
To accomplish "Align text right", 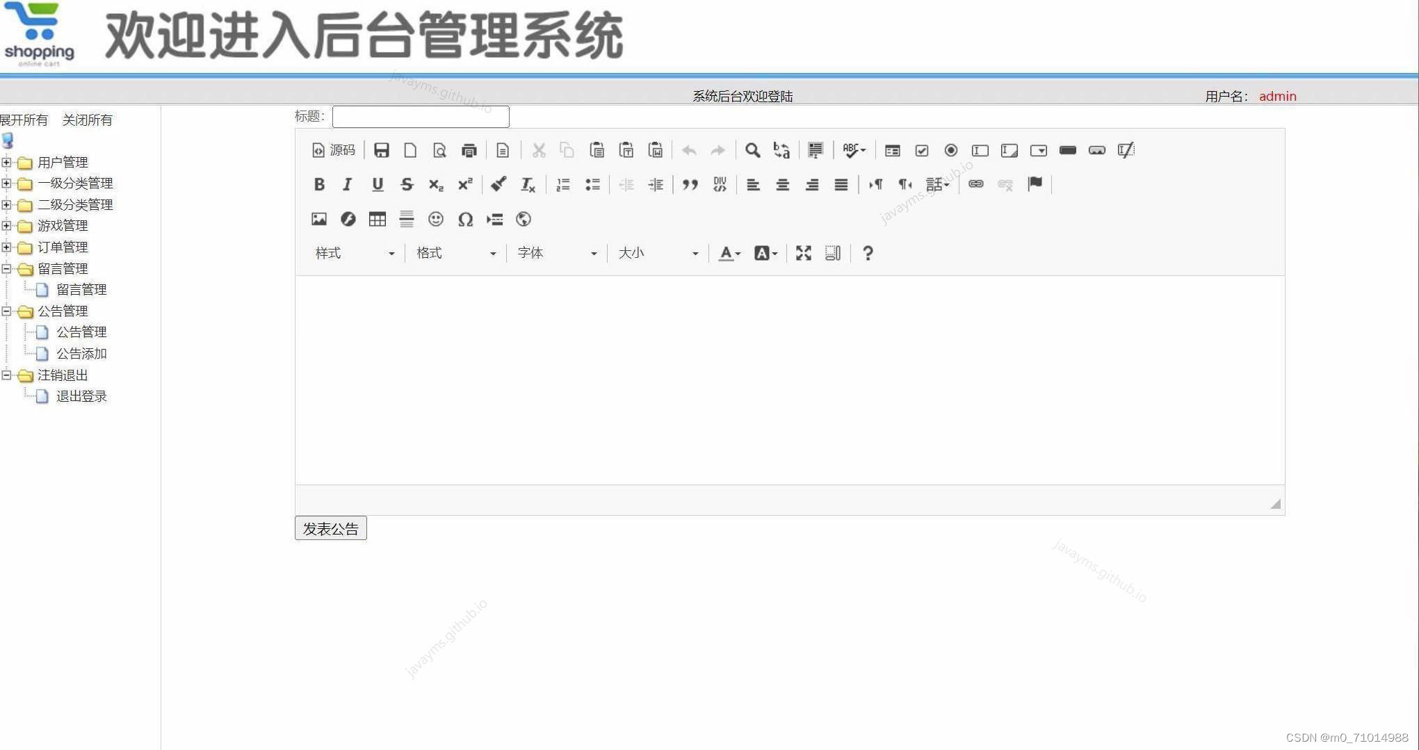I will point(811,184).
